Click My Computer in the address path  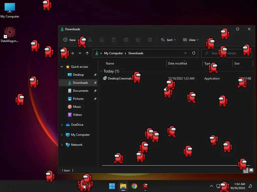point(113,53)
